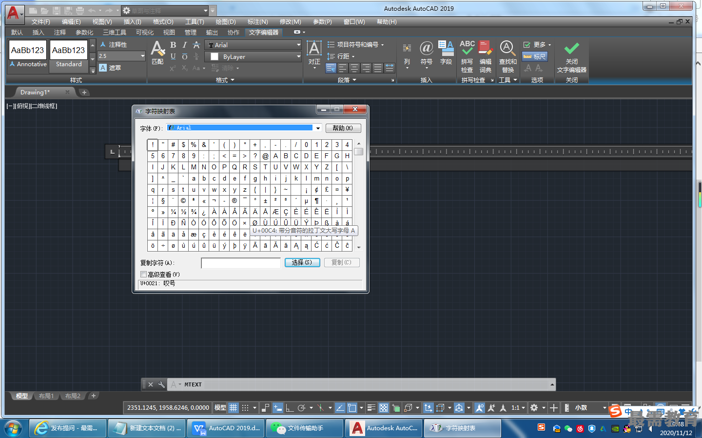Viewport: 702px width, 438px height.
Task: Open the text height 2.5 dropdown
Action: click(x=142, y=56)
